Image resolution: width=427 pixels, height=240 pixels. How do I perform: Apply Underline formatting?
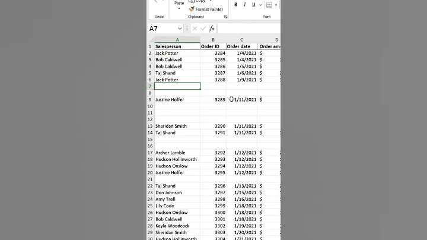pos(254,5)
